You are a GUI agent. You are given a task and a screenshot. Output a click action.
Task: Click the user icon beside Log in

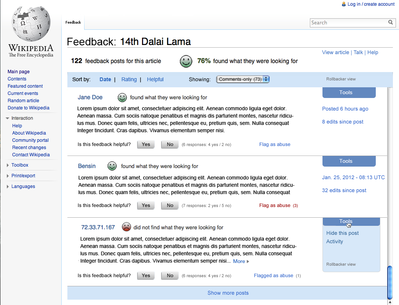(x=343, y=4)
